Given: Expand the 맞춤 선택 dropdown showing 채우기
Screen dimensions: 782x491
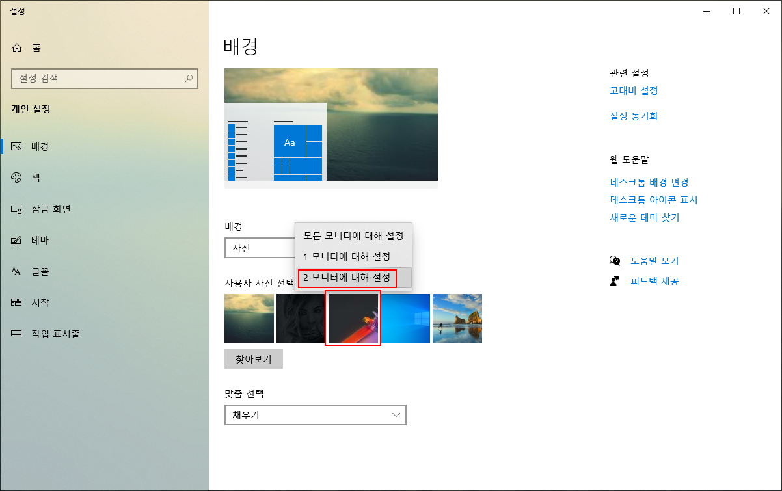Looking at the screenshot, I should pos(316,415).
